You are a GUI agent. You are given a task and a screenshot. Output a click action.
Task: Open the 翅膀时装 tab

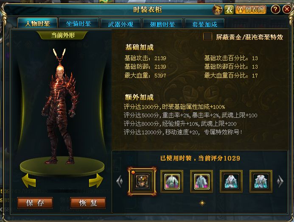162,24
